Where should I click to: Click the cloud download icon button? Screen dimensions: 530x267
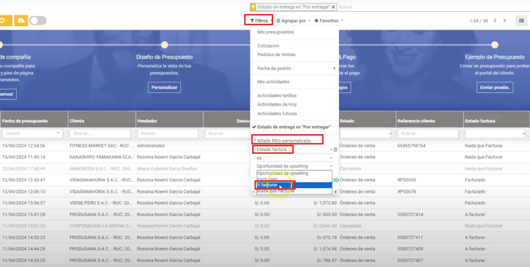point(21,20)
